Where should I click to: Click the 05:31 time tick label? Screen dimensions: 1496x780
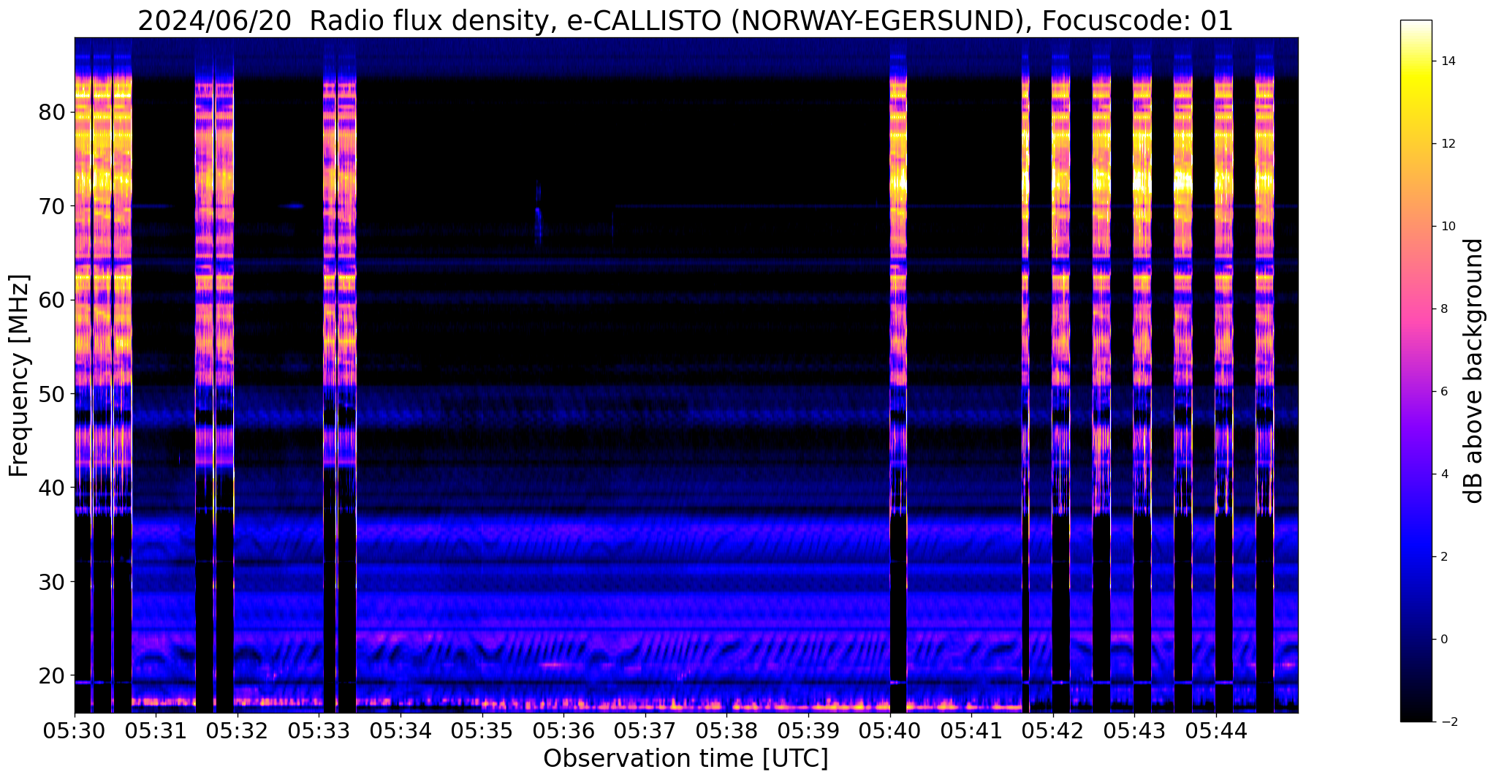point(156,730)
